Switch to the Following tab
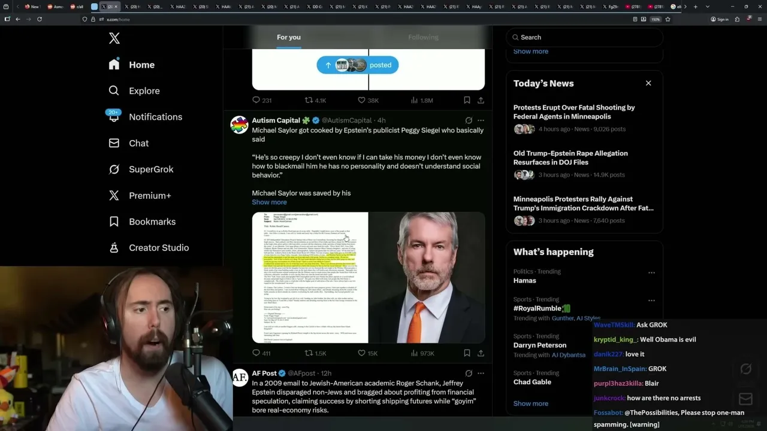Viewport: 767px width, 431px height. (423, 37)
